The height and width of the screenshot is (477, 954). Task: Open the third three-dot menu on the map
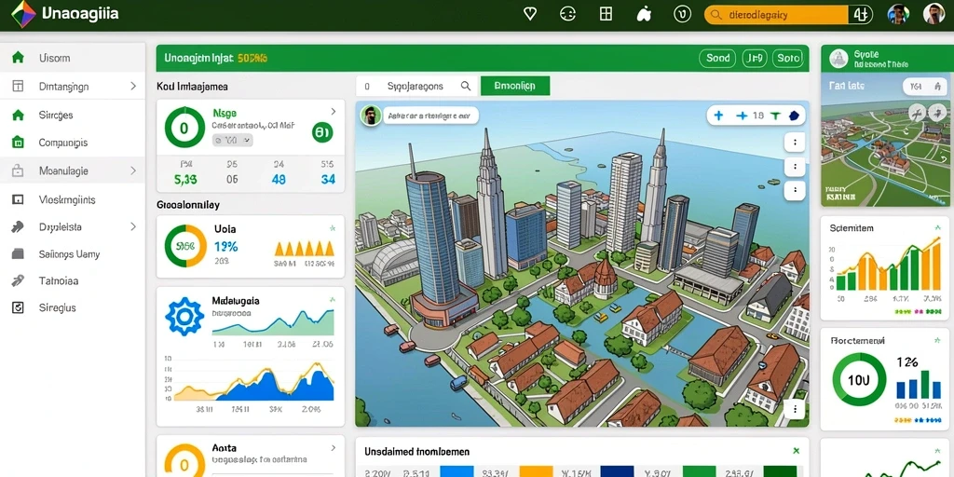click(795, 190)
